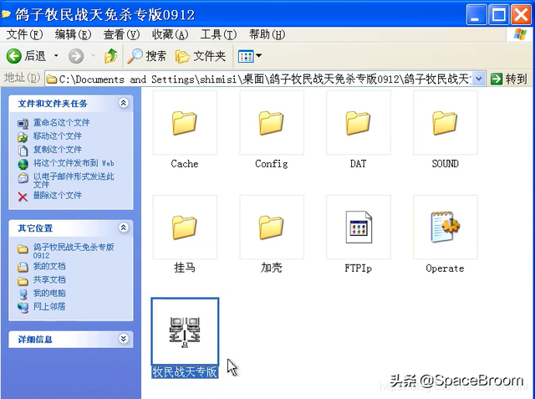Maximize the explorer window
The height and width of the screenshot is (399, 535).
click(x=498, y=15)
